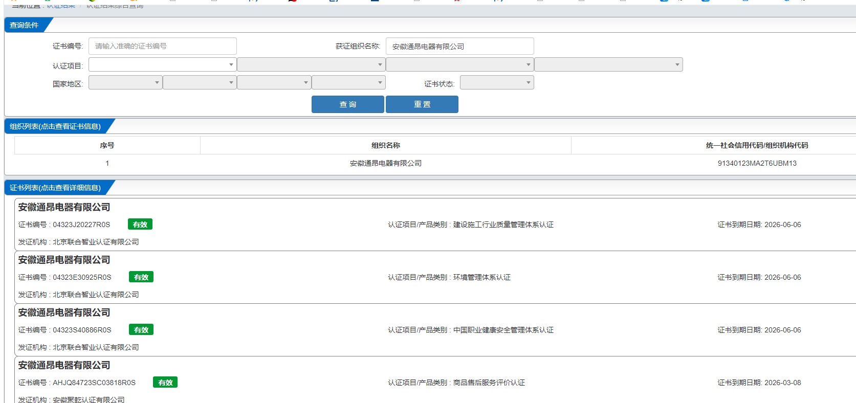856x403 pixels.
Task: Open the second 认证项目 dropdown
Action: click(311, 64)
